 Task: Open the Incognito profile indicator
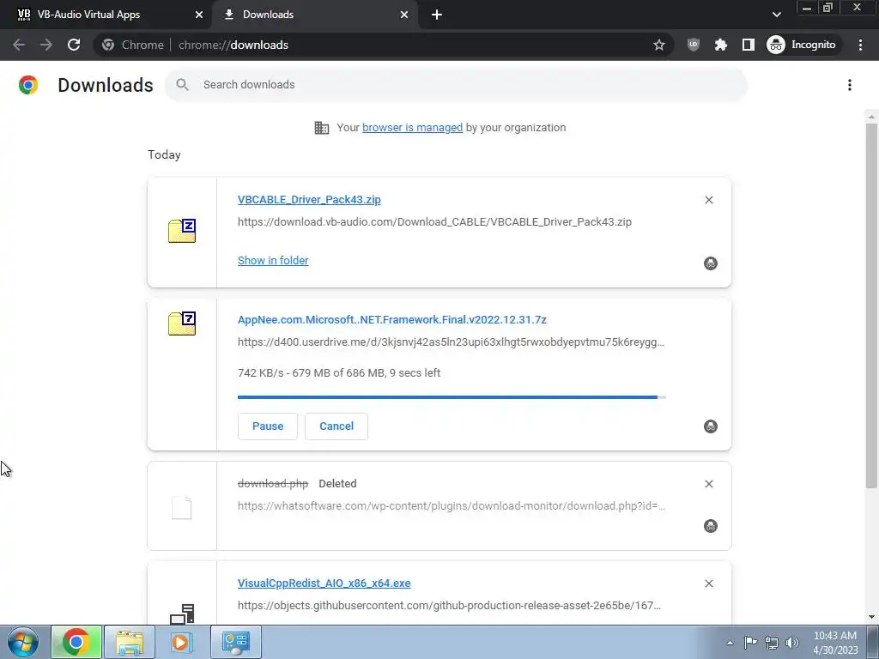[x=802, y=45]
